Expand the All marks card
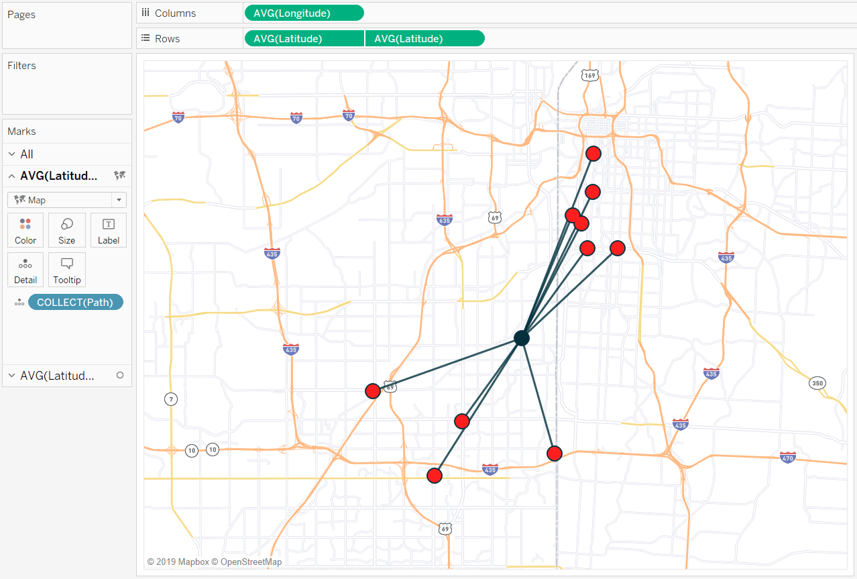 tap(11, 154)
